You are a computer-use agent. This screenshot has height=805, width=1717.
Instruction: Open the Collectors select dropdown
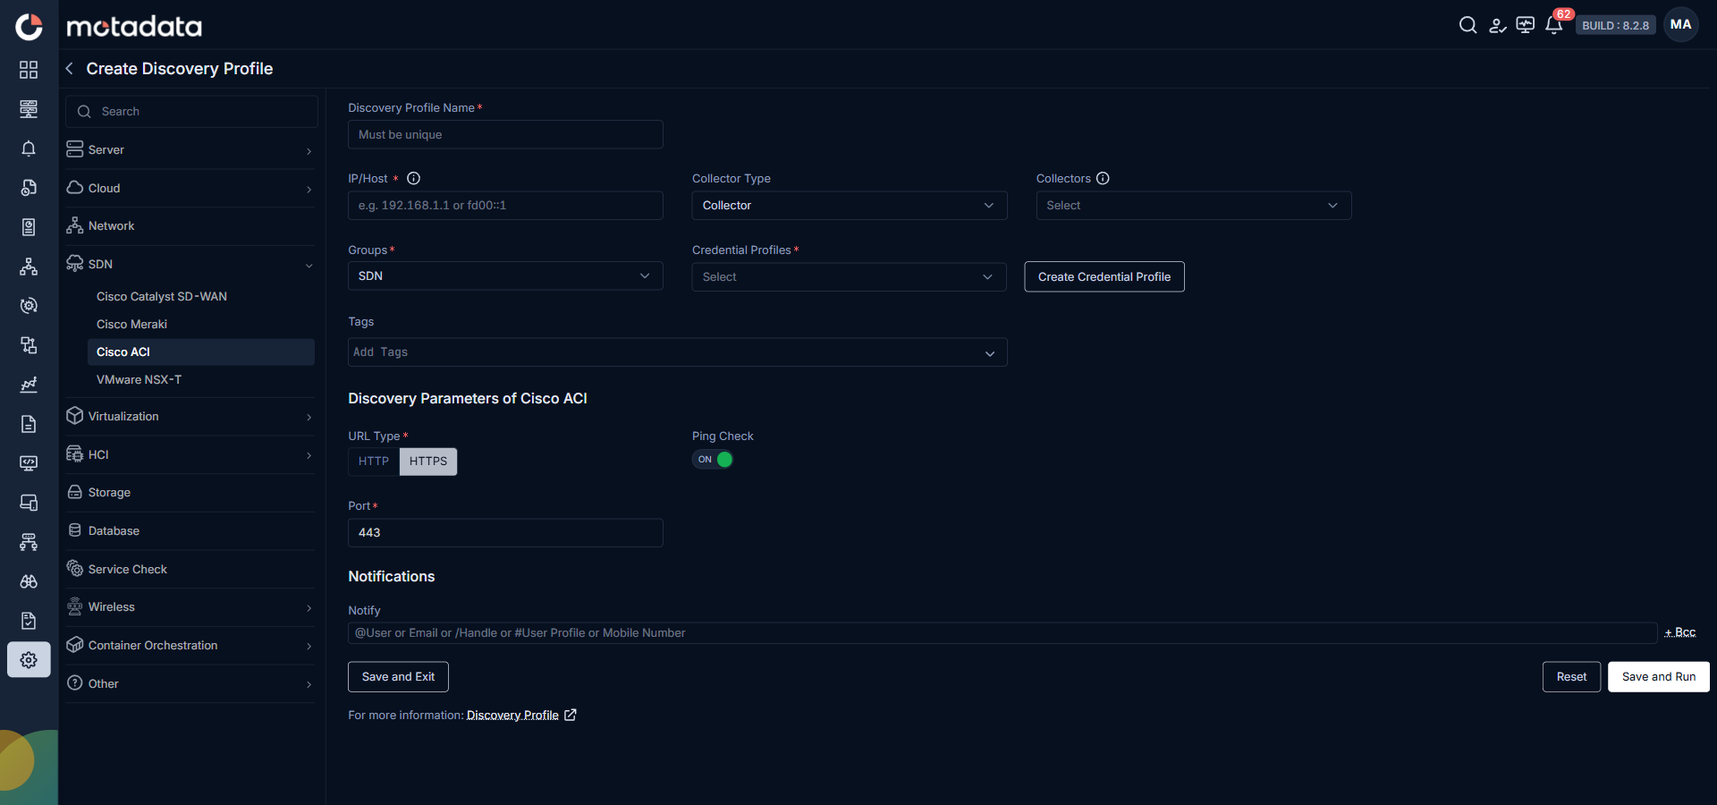pos(1194,206)
